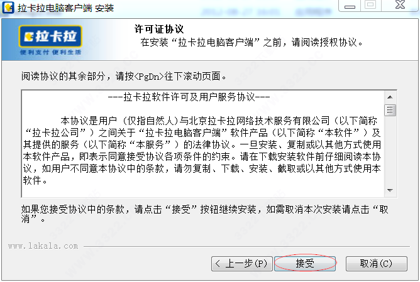This screenshot has height=282, width=420.
Task: Click inside the license agreement text box
Action: click(x=202, y=144)
